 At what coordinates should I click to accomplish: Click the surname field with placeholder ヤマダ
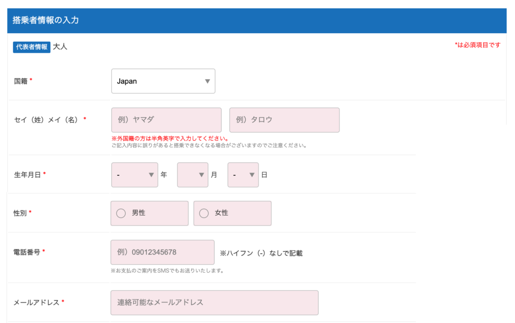click(x=166, y=120)
